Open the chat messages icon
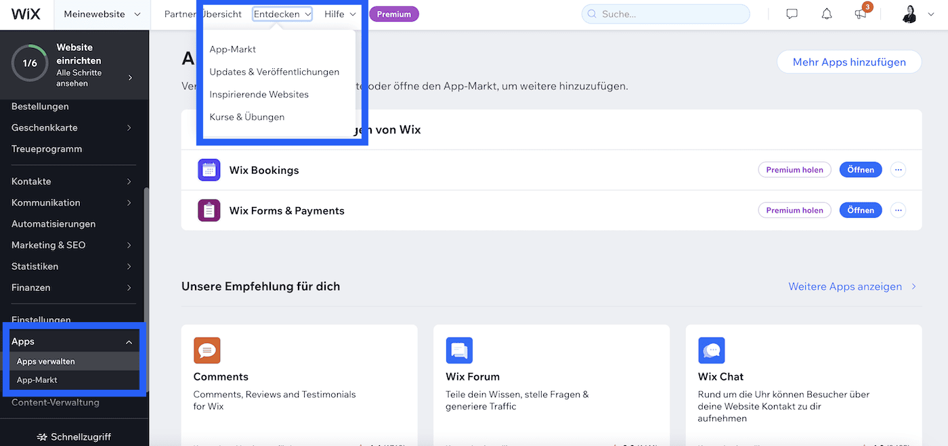 (x=792, y=14)
